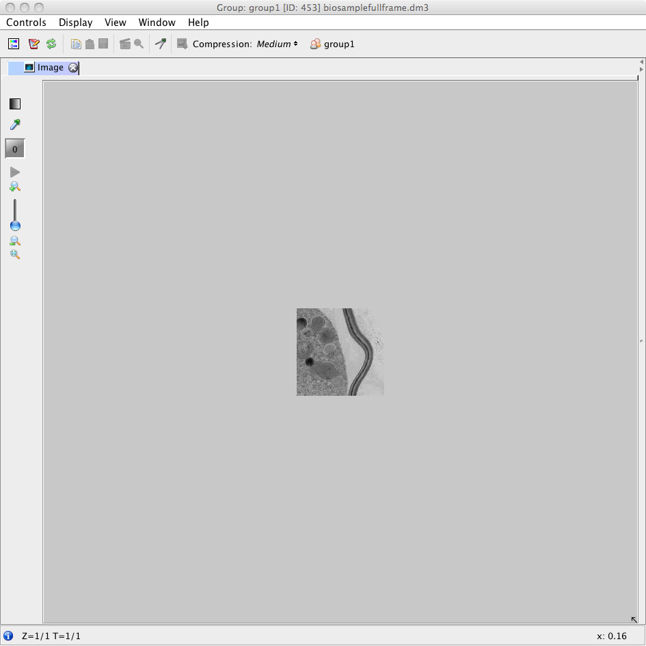
Task: Click the green refresh arrows icon
Action: pyautogui.click(x=51, y=44)
